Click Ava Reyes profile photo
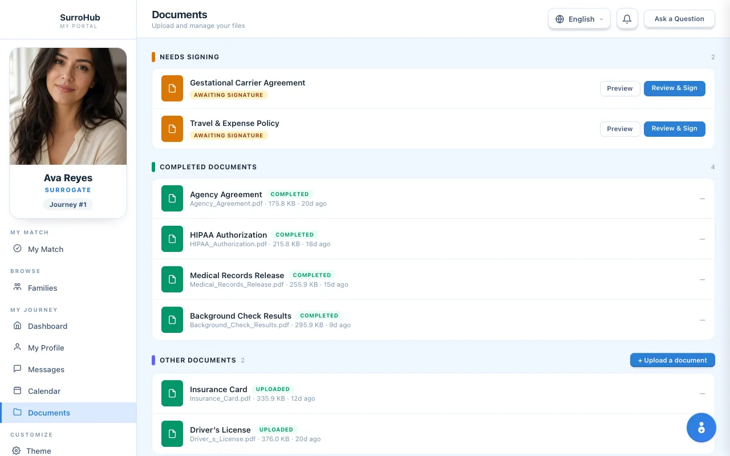730x456 pixels. tap(68, 107)
